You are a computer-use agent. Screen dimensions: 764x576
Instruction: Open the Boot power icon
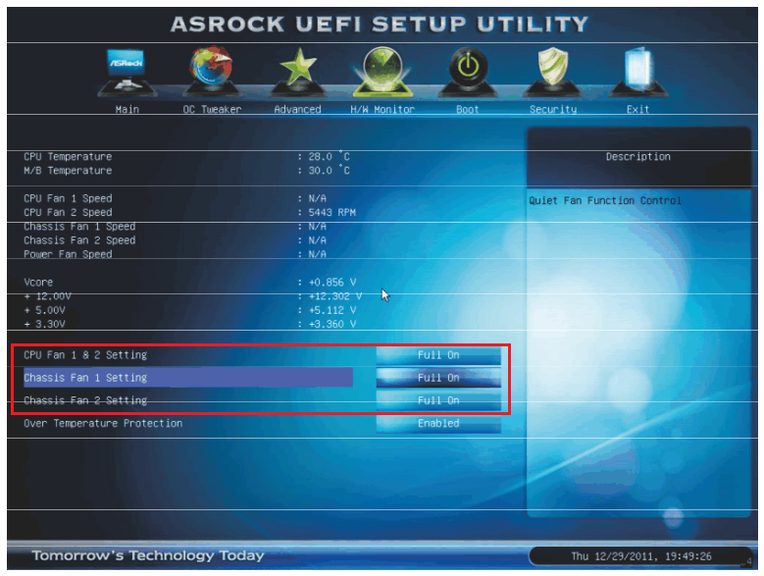(468, 72)
